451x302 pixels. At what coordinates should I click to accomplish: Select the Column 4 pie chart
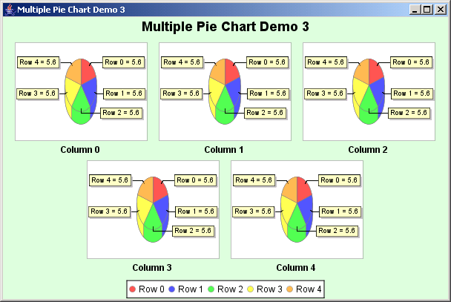(297, 209)
